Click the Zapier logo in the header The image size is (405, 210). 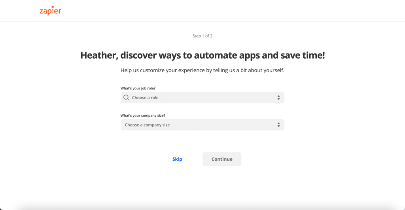pyautogui.click(x=50, y=11)
